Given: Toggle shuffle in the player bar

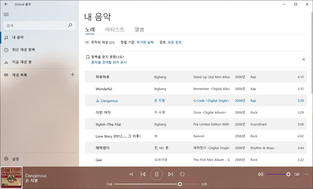Looking at the screenshot, I should coord(131,174).
